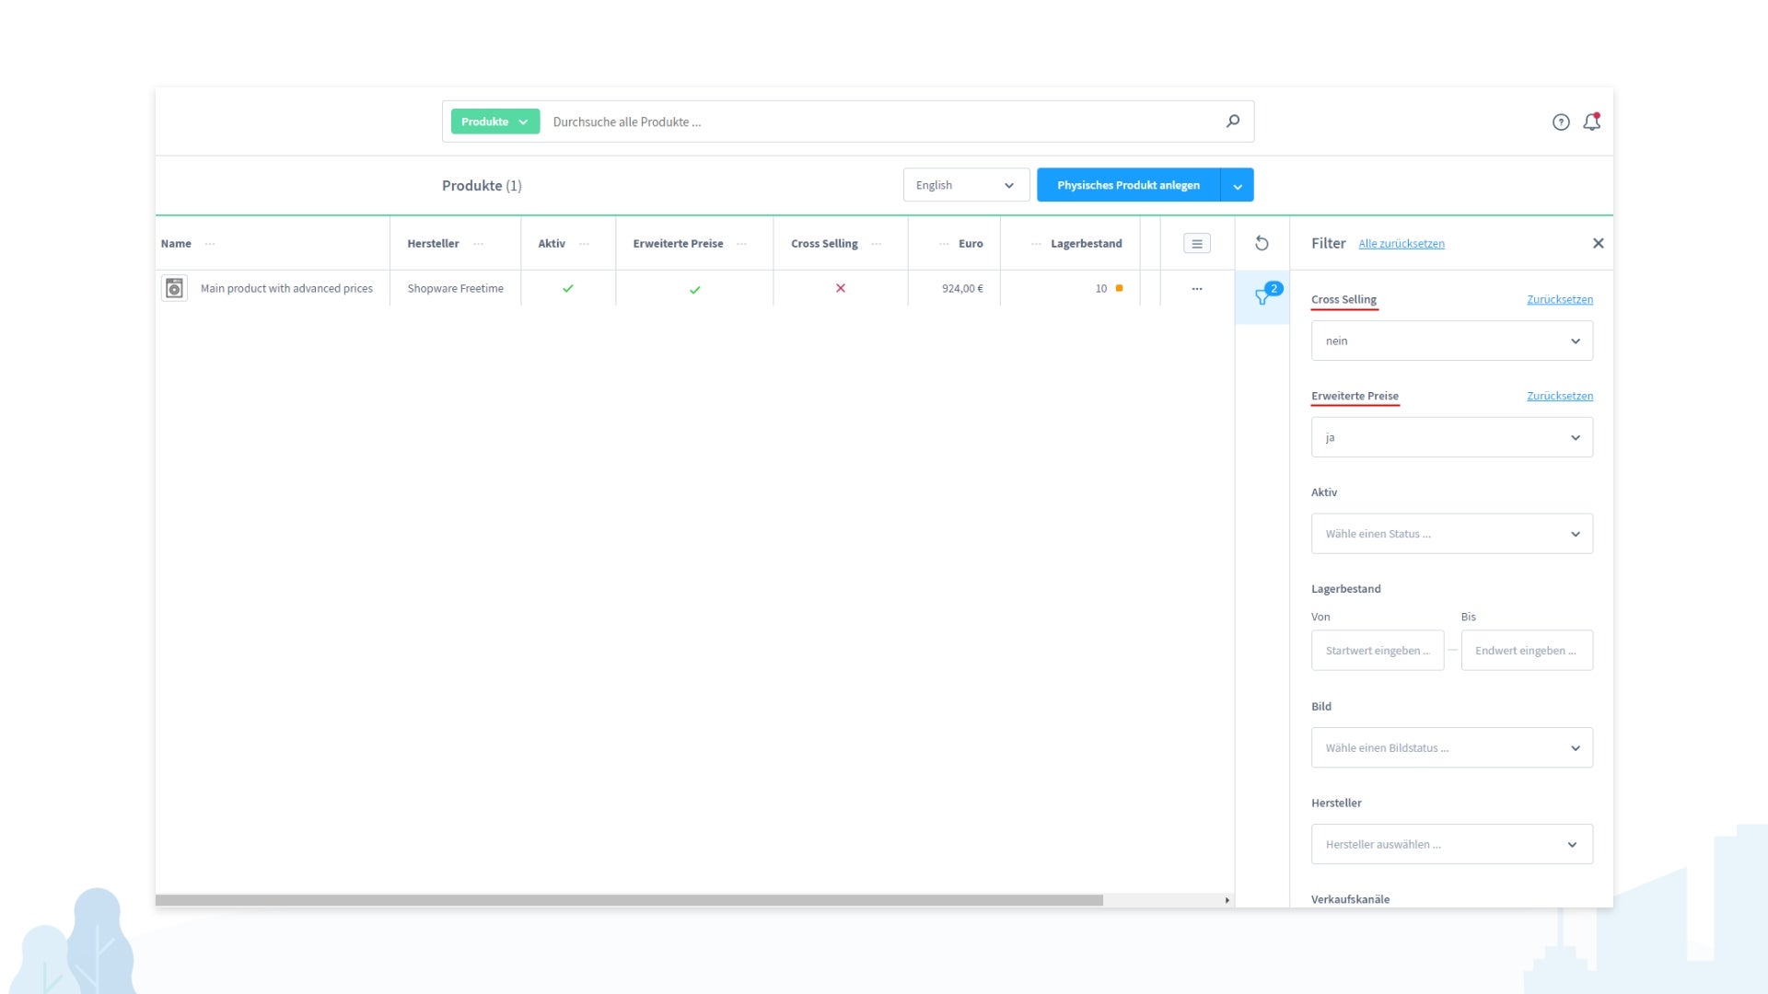
Task: Expand the product creation arrow dropdown
Action: [x=1237, y=185]
